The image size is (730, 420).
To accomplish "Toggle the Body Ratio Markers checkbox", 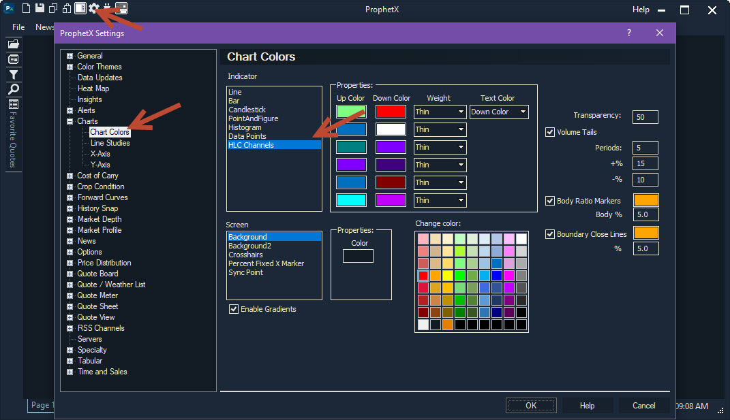I will tap(550, 201).
